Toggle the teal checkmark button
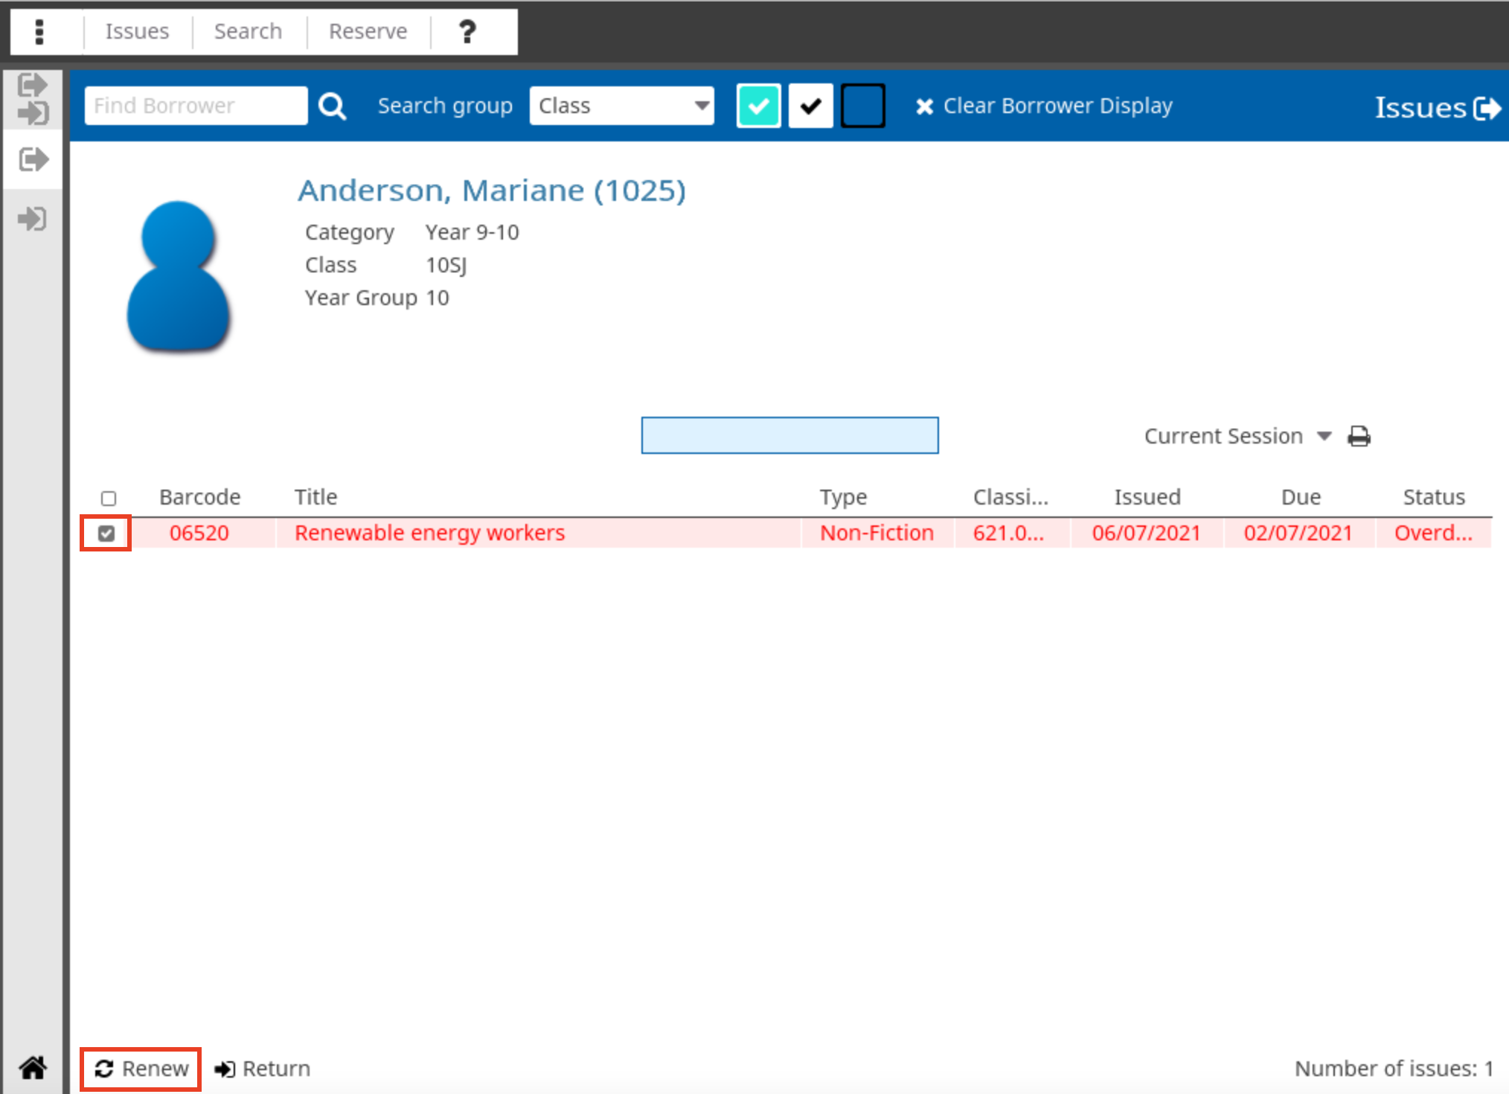Viewport: 1509px width, 1094px height. [x=758, y=106]
